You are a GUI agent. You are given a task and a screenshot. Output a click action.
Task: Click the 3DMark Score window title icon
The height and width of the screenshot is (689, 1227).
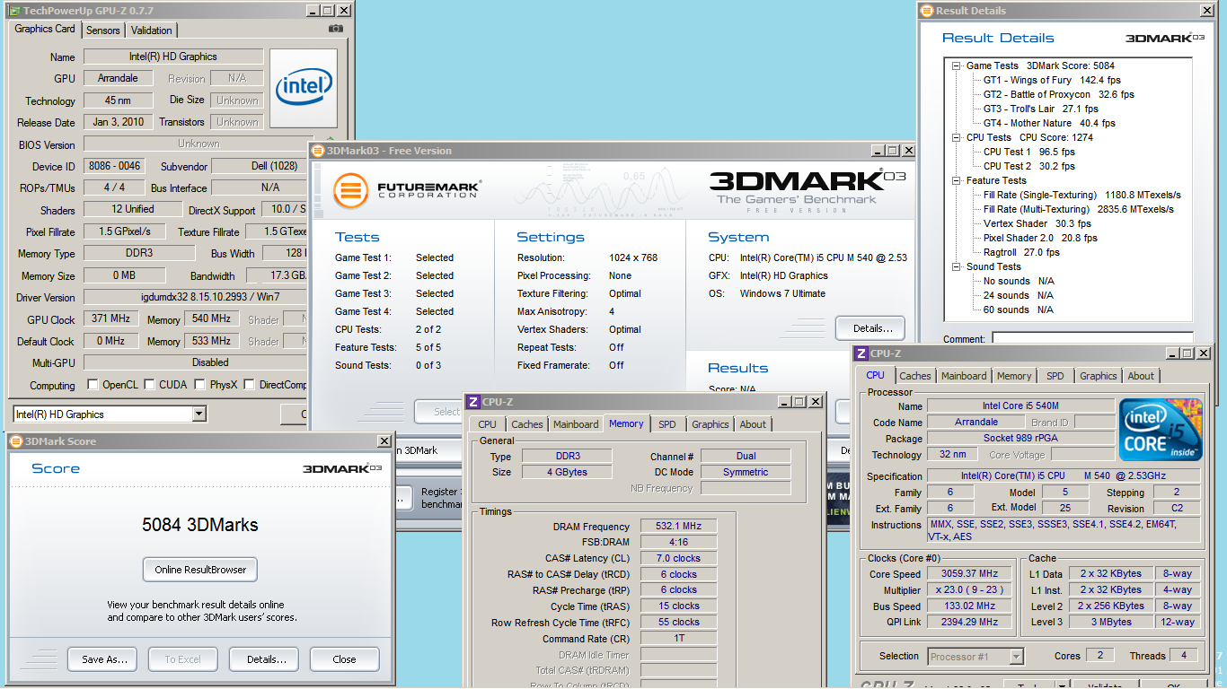[16, 441]
